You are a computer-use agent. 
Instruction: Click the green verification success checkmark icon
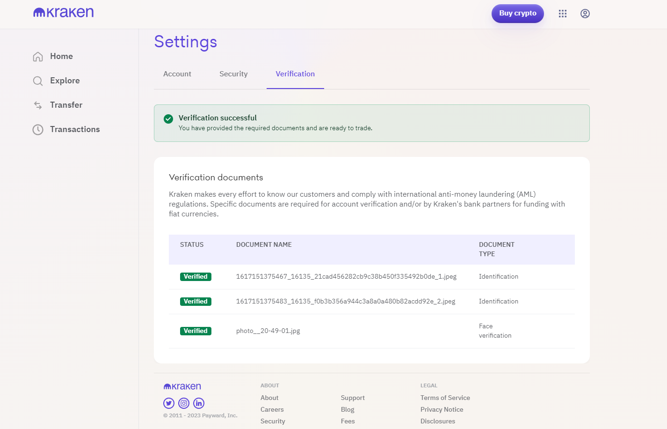click(x=168, y=119)
